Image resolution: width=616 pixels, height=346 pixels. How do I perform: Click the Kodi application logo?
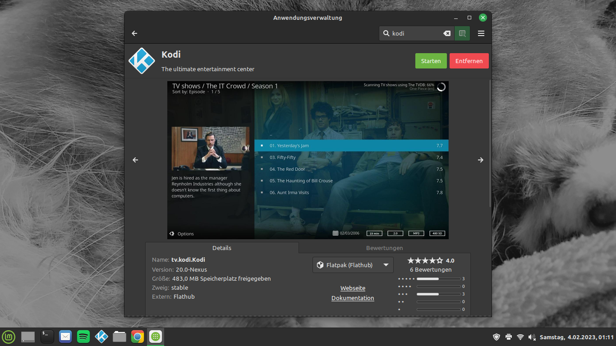pos(142,61)
